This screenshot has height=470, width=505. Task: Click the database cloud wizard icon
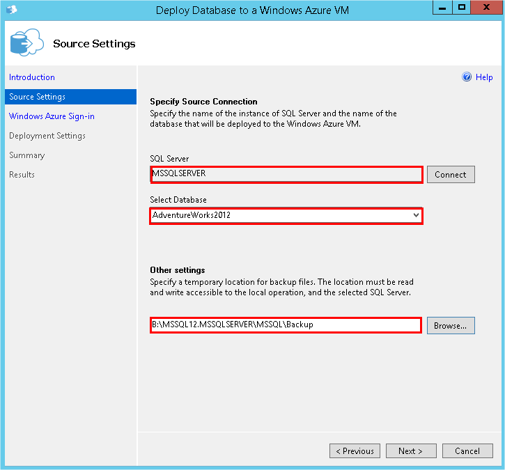26,42
